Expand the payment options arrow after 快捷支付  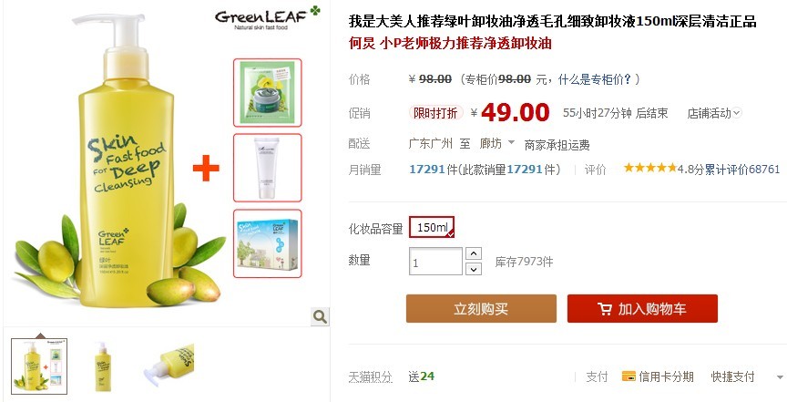click(x=780, y=376)
